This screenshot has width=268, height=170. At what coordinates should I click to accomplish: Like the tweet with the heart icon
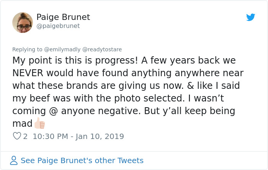point(17,136)
